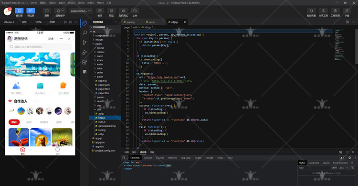Toggle the simulator panel button
358x186 pixels.
pyautogui.click(x=19, y=11)
